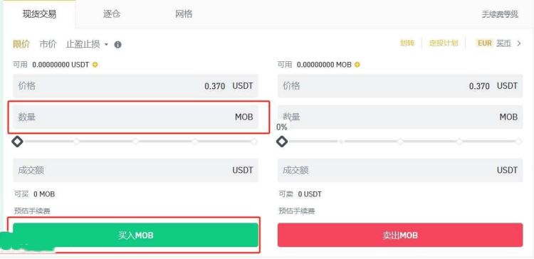Click the buy-side 数量 MOB input field
Viewport: 534px width, 259px height.
[x=135, y=117]
